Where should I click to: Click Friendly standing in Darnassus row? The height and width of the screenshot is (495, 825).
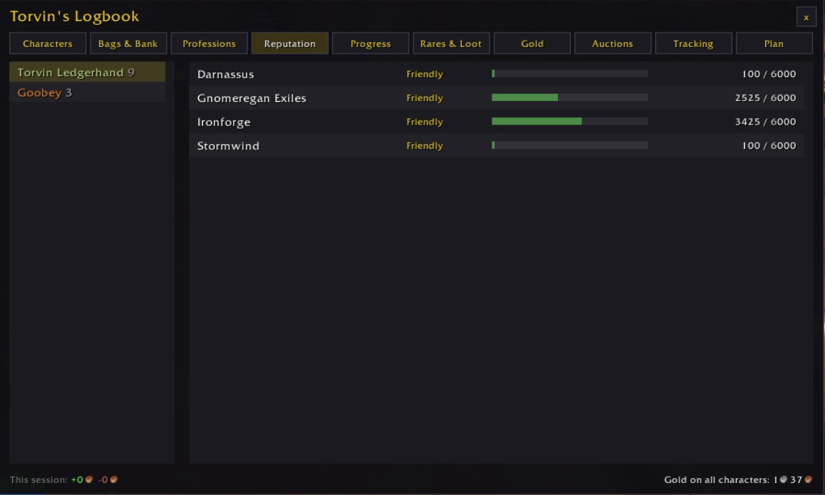[x=425, y=74]
